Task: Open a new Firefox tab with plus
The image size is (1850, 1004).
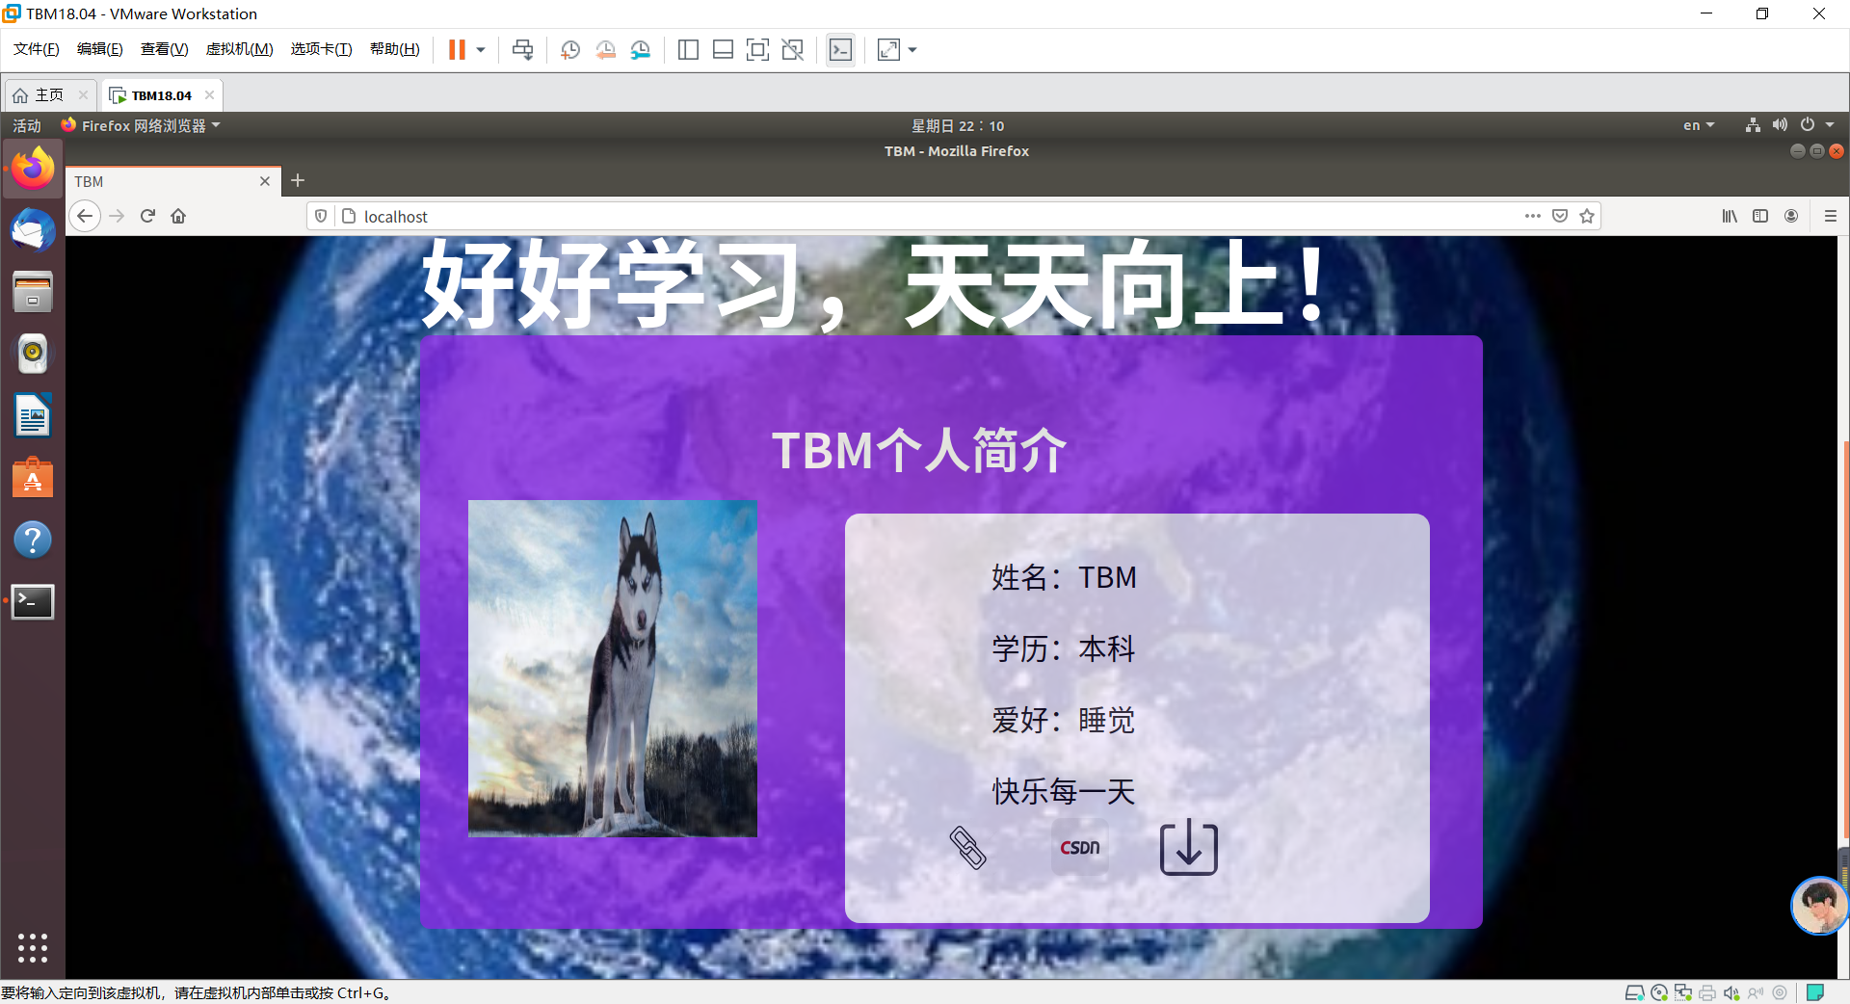Action: 298,180
